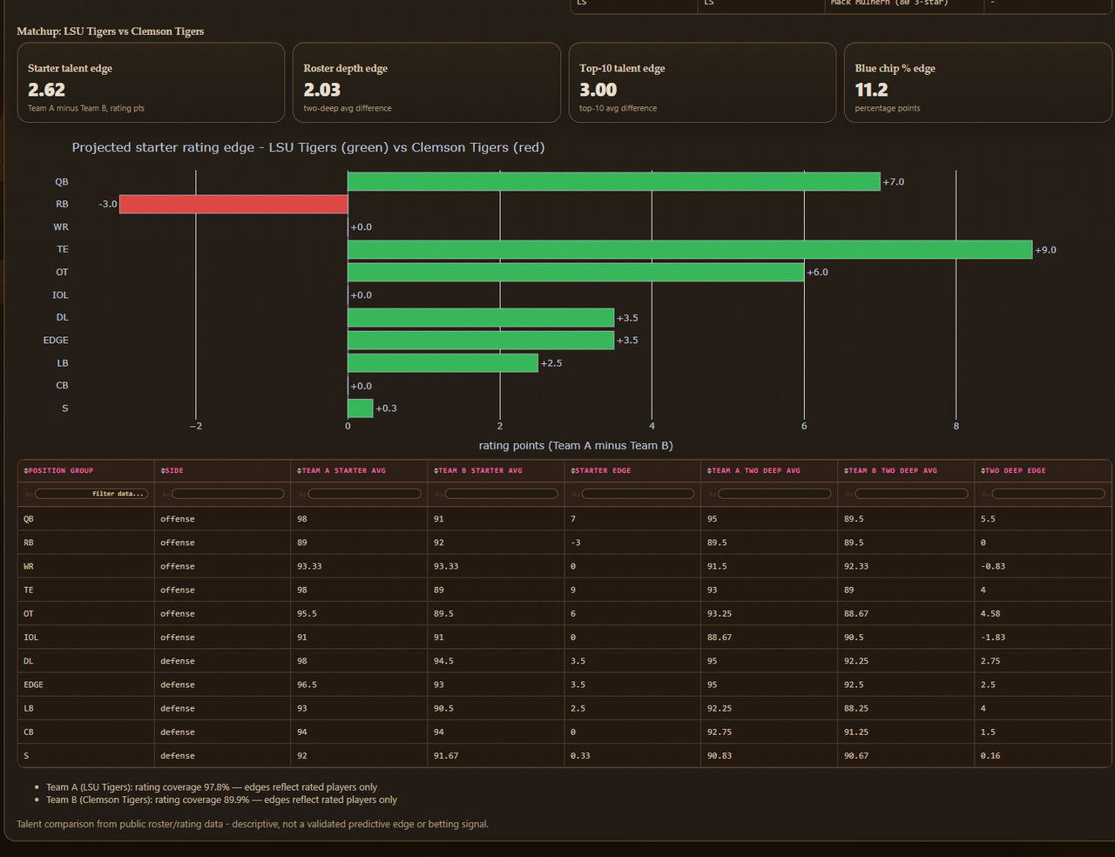Click the 'QB' position cell in table
The height and width of the screenshot is (857, 1115).
click(x=86, y=519)
